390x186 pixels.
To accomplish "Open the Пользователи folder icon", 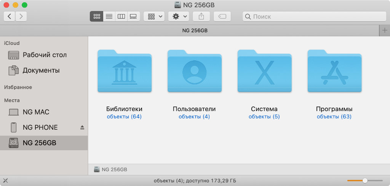I will (194, 72).
